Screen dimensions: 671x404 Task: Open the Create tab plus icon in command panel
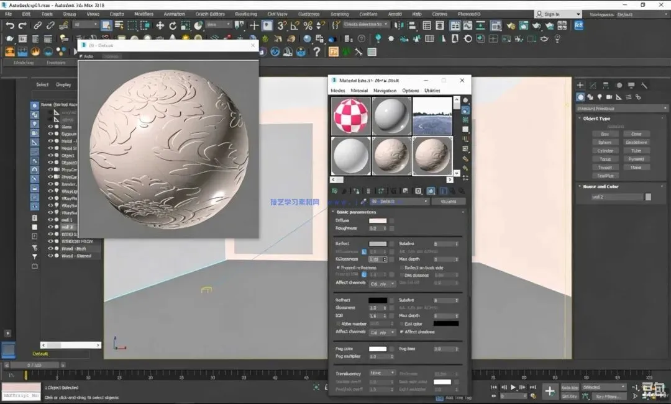pos(580,85)
